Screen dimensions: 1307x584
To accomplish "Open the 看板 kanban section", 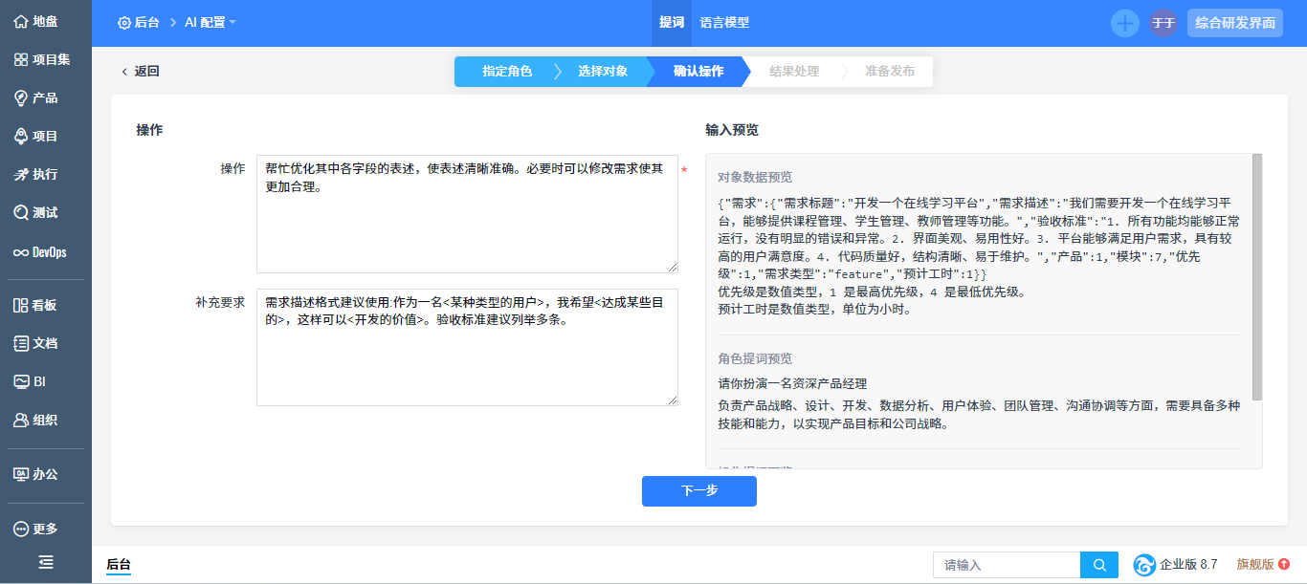I will [35, 305].
